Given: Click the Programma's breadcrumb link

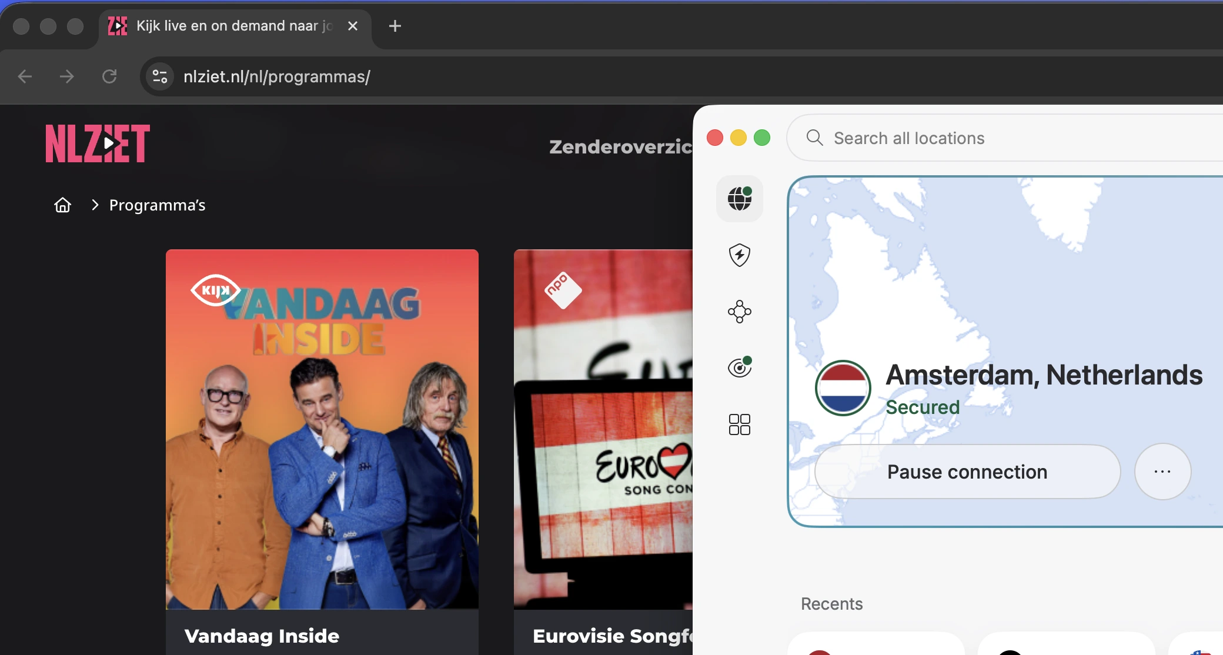Looking at the screenshot, I should [x=157, y=205].
